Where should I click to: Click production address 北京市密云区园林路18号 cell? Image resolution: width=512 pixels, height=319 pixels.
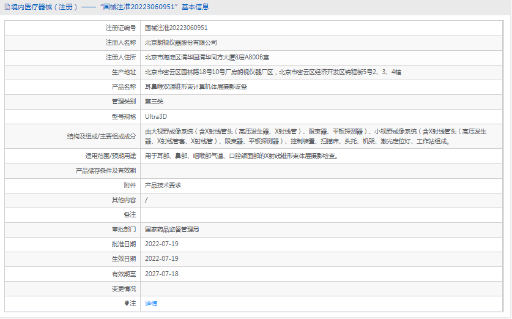[x=273, y=72]
